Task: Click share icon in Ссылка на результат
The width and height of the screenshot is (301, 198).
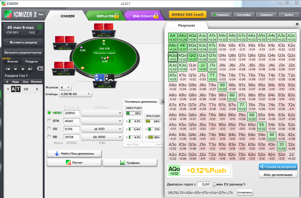Action: click(x=262, y=167)
